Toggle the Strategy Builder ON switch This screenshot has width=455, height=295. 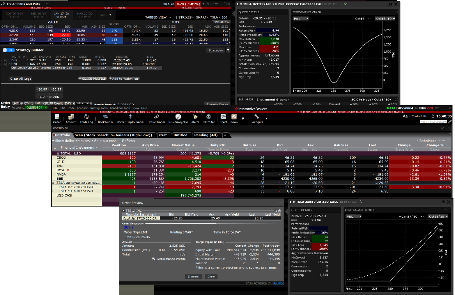9,50
